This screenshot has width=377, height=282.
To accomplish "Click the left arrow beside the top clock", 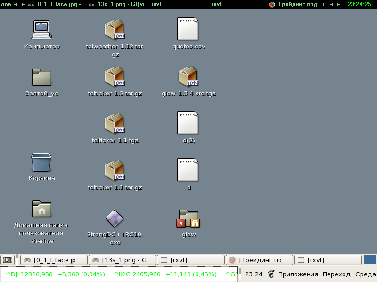I will coord(331,4).
